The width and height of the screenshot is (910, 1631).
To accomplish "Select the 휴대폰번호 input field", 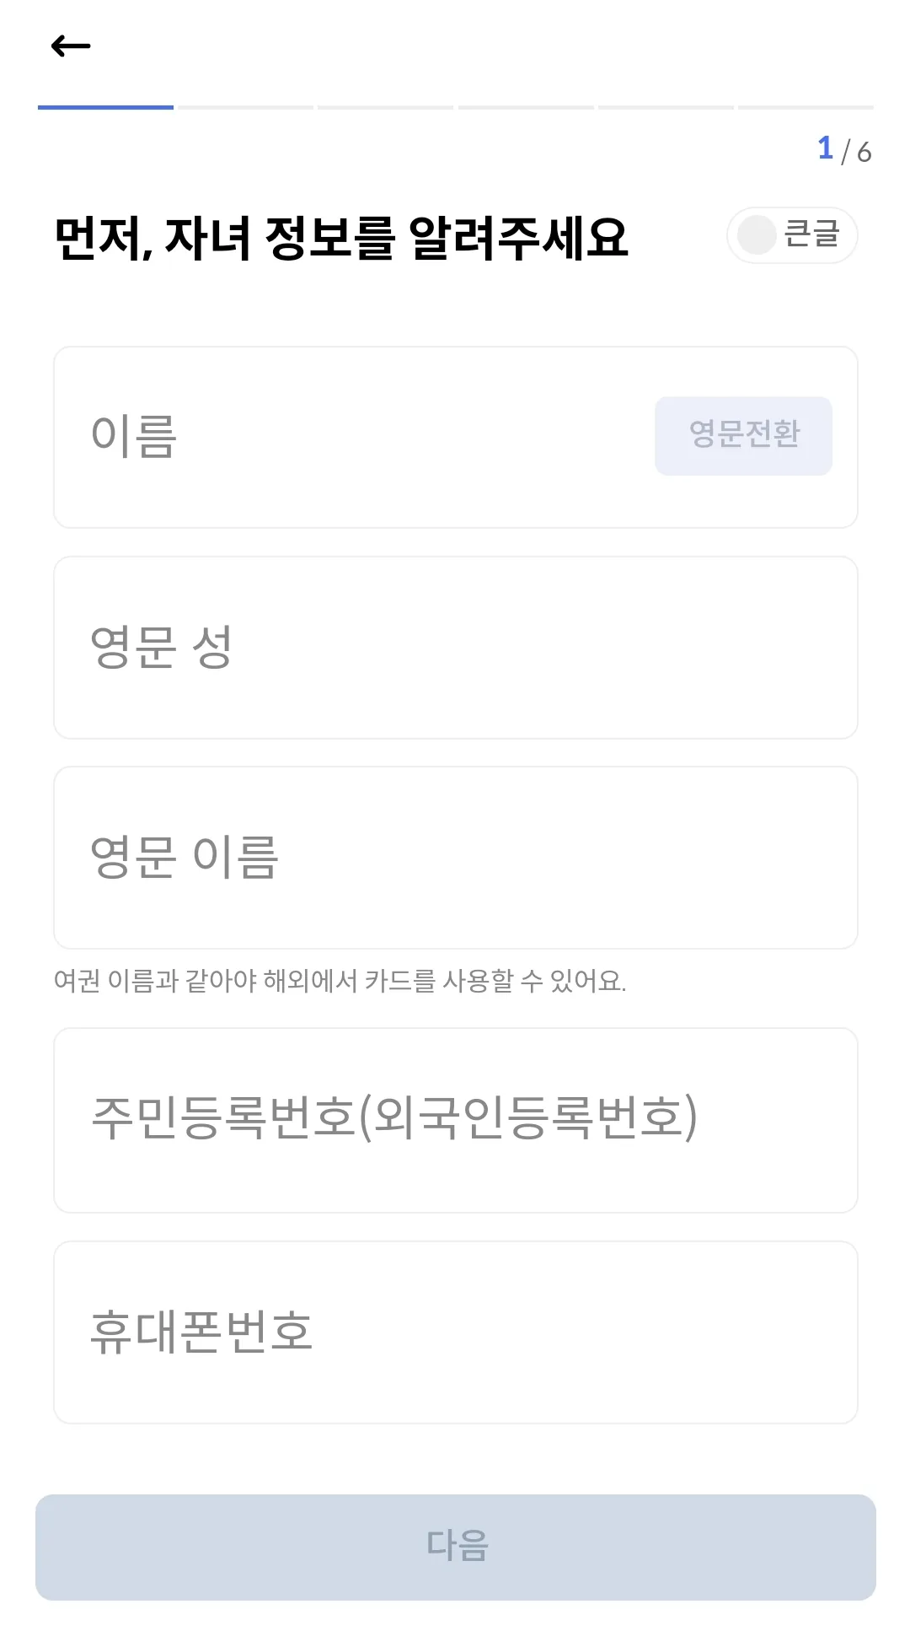I will coord(456,1332).
